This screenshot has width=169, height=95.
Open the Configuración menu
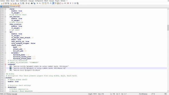pos(39,1)
